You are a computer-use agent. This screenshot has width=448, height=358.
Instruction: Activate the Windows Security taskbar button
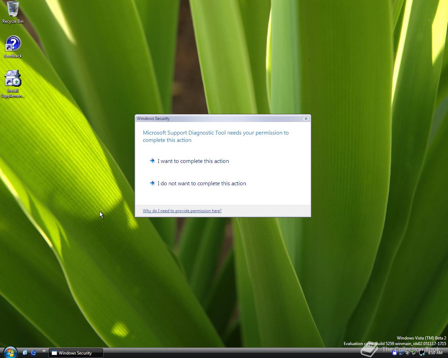76,353
